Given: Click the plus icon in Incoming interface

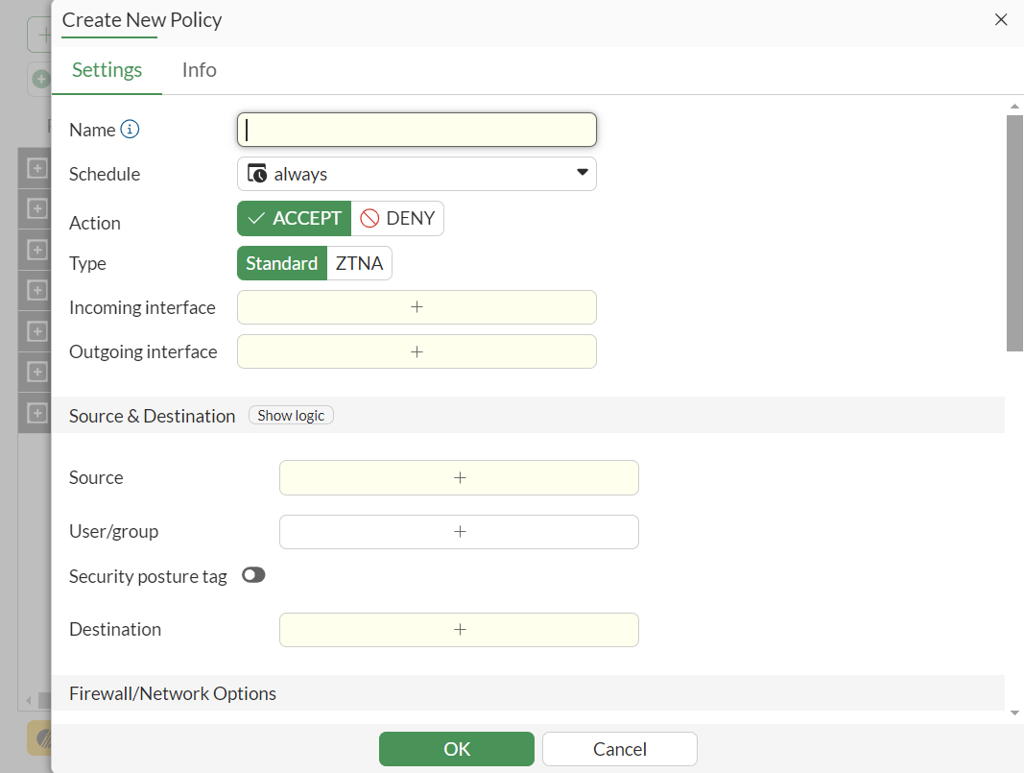Looking at the screenshot, I should pos(417,307).
